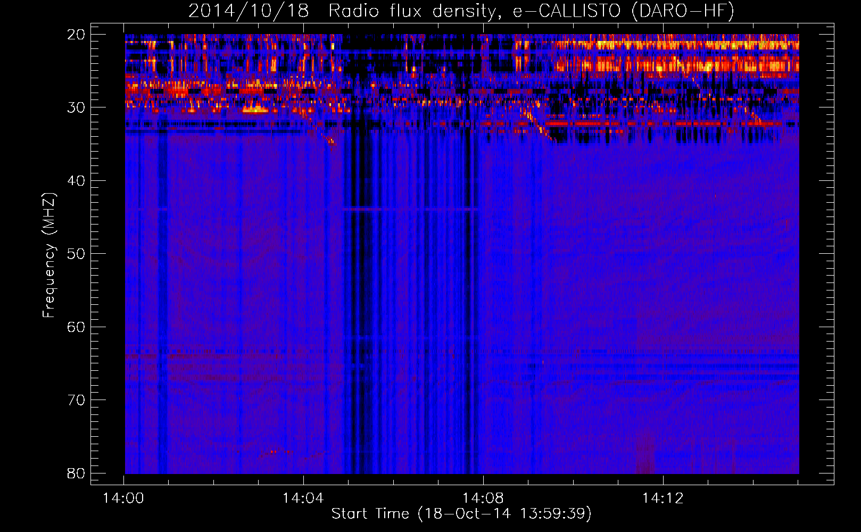
Task: Click the '60' frequency tick label
Action: click(76, 327)
